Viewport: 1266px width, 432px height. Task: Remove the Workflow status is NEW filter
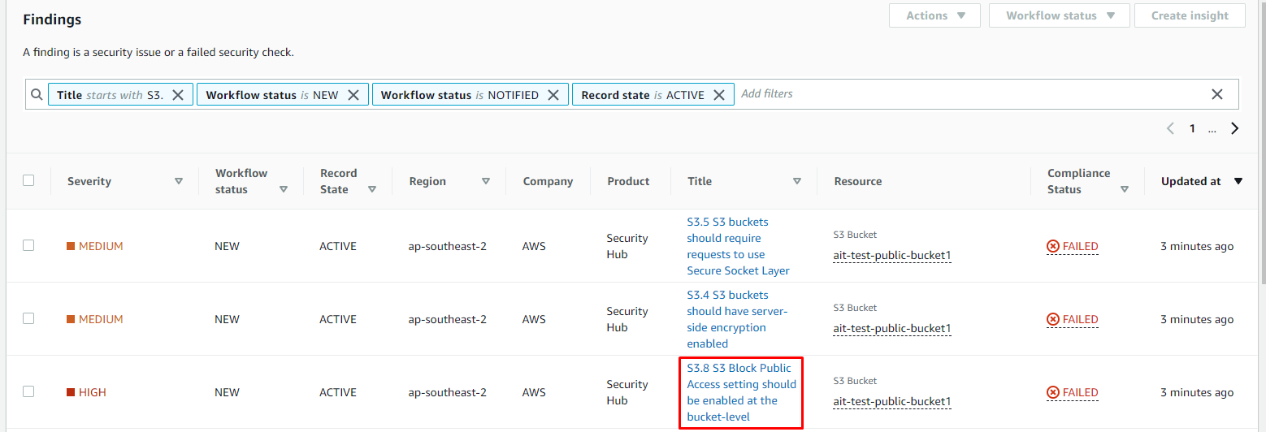353,95
